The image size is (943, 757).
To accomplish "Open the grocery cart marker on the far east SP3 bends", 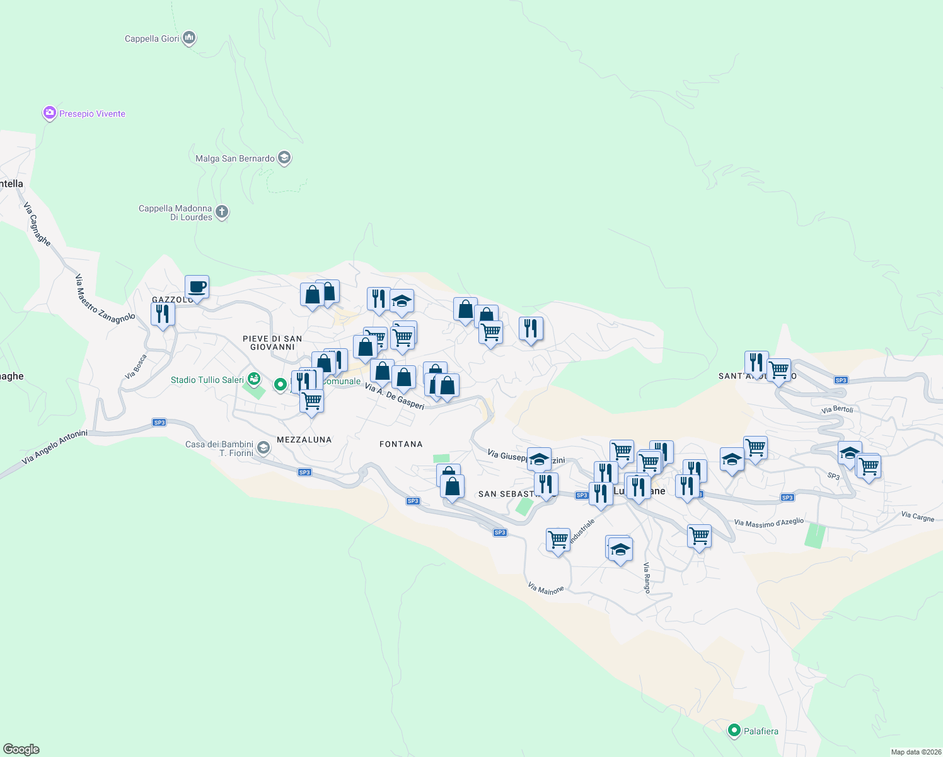I will click(869, 468).
